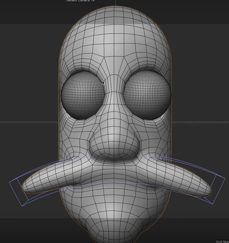Select the left eyeball sphere mesh
This screenshot has height=243, width=229.
pos(83,95)
